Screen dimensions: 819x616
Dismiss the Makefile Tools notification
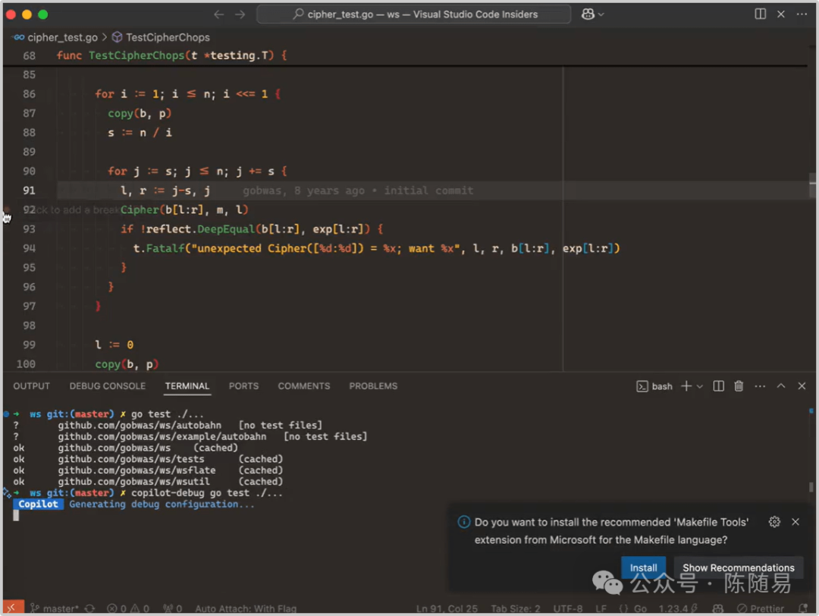[x=795, y=522]
